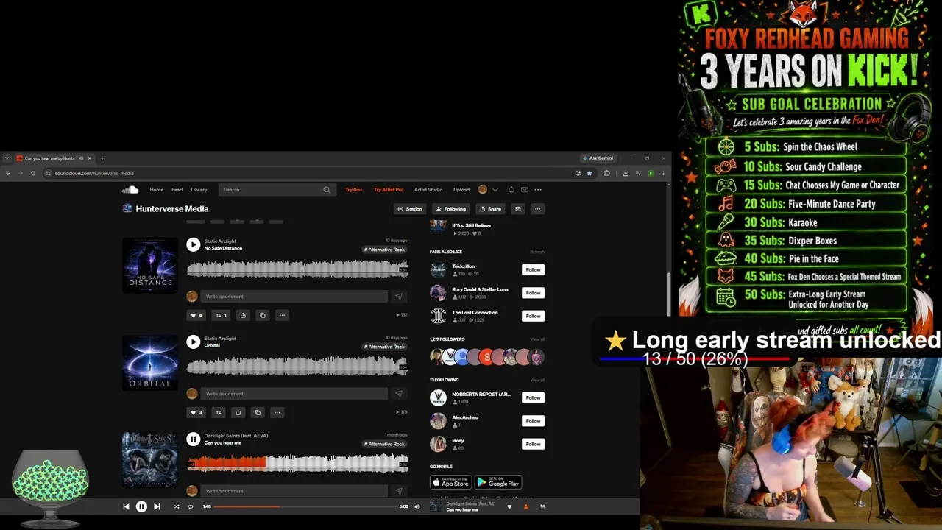This screenshot has width=942, height=530.
Task: Open the Share menu for Hunterverse Media
Action: (490, 209)
